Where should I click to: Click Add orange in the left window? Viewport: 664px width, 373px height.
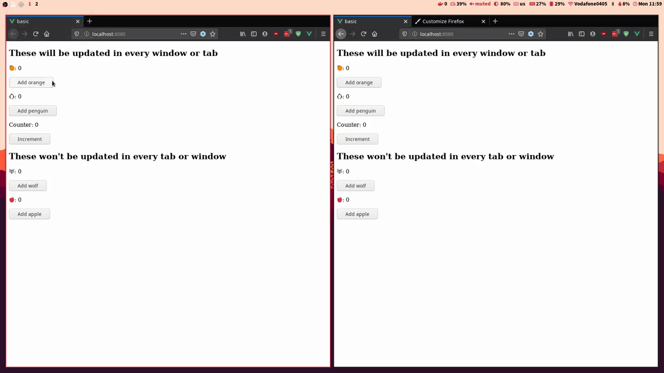point(31,82)
